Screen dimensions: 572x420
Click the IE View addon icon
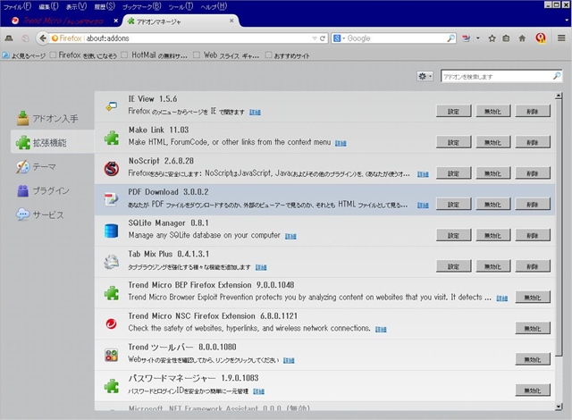pos(111,105)
